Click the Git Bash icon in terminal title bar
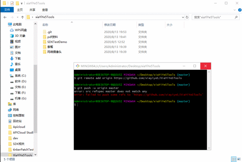The height and width of the screenshot is (162, 242). click(77, 66)
